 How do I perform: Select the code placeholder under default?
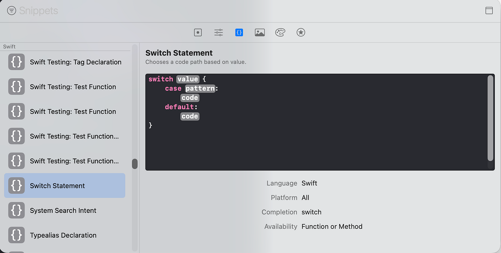pyautogui.click(x=190, y=116)
